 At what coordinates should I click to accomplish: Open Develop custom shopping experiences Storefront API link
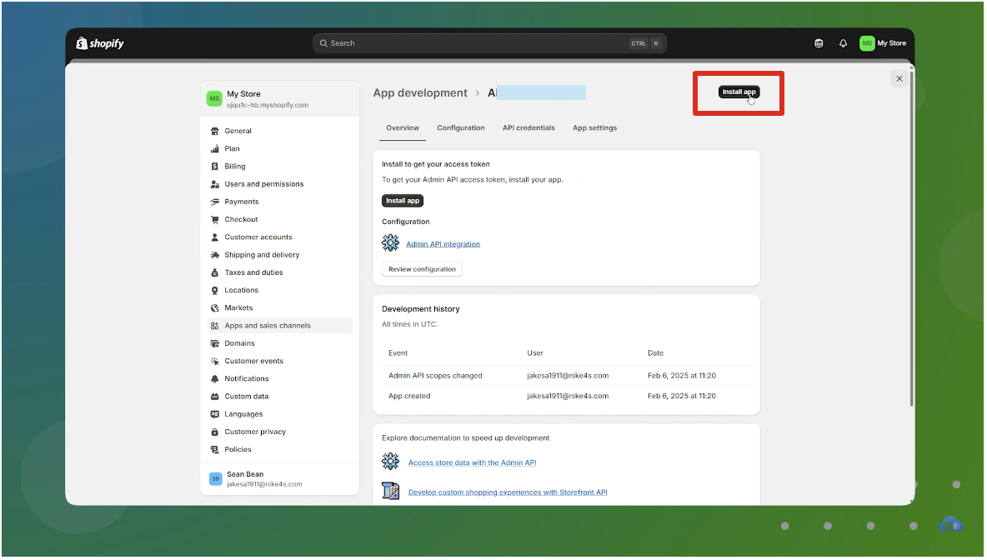click(508, 492)
